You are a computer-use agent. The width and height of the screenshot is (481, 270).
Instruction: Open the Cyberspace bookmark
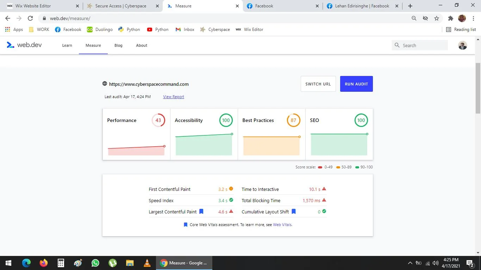[x=215, y=30]
